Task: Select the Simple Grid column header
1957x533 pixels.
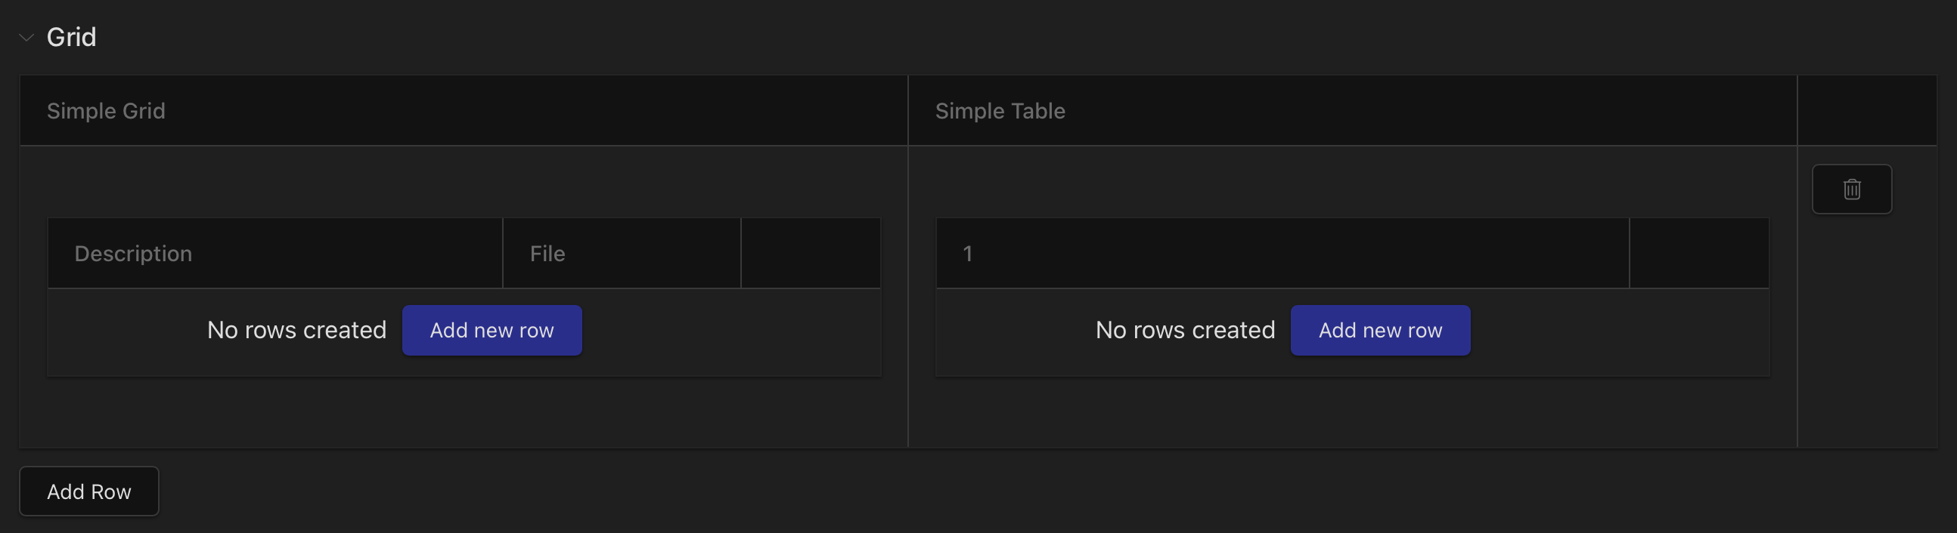Action: (464, 111)
